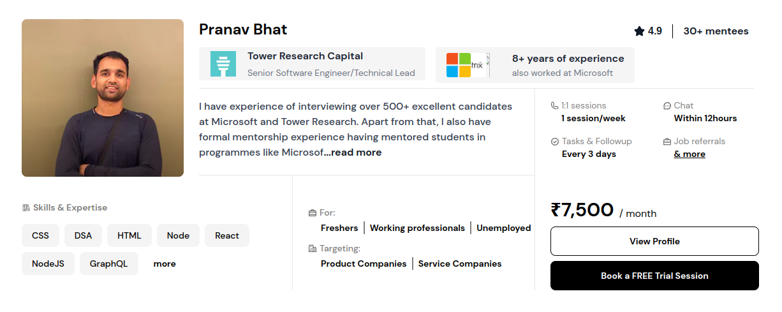Viewport: 782px width, 312px height.
Task: Click the Skills & Expertise book icon
Action: click(26, 208)
